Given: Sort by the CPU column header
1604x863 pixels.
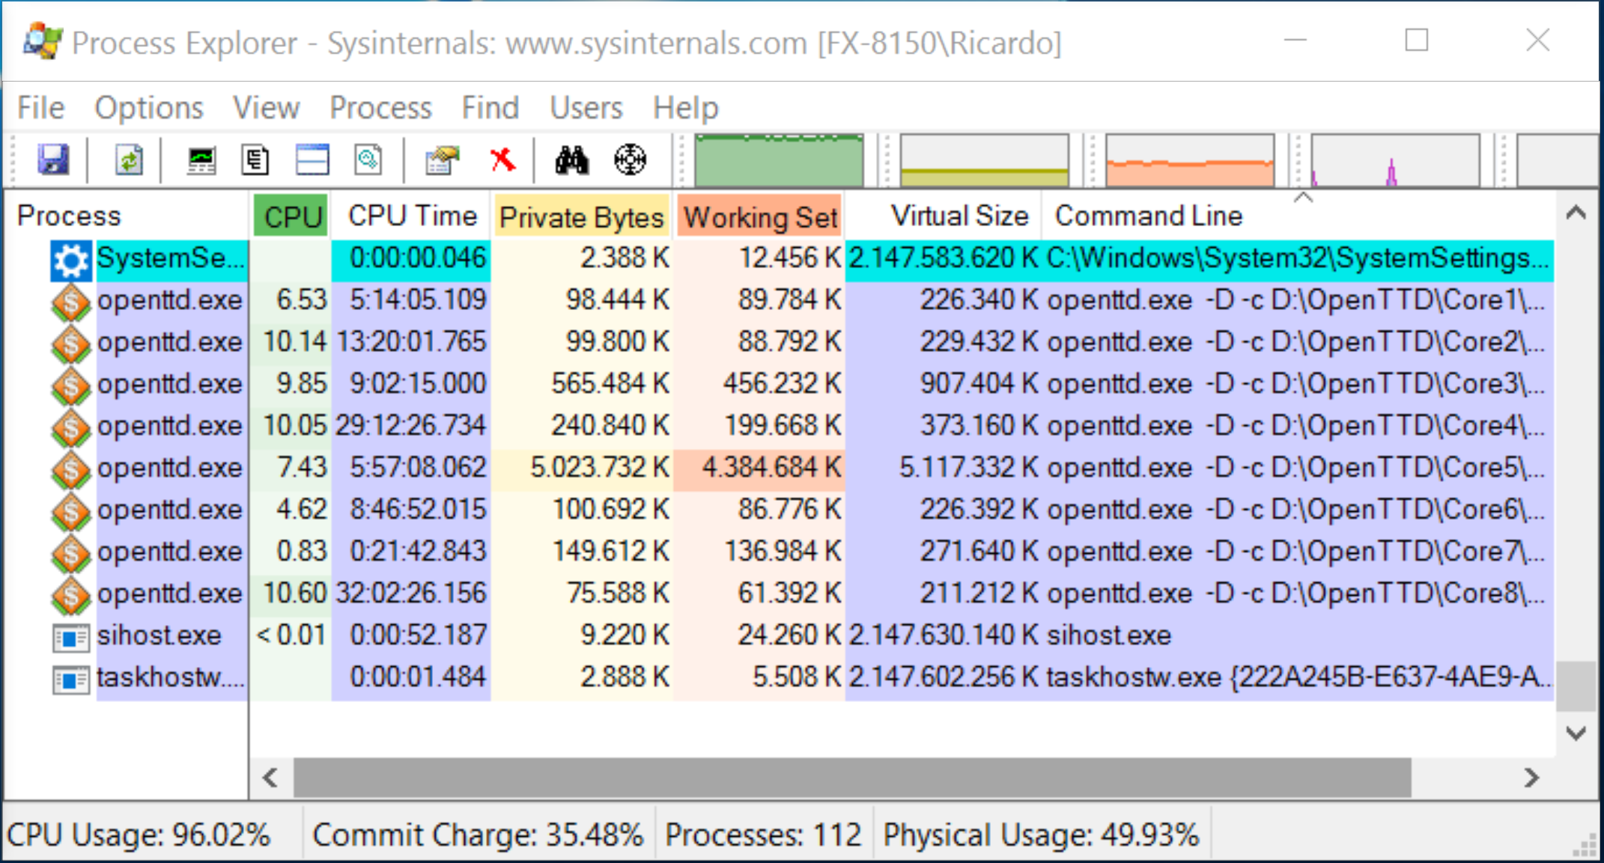Looking at the screenshot, I should tap(291, 216).
